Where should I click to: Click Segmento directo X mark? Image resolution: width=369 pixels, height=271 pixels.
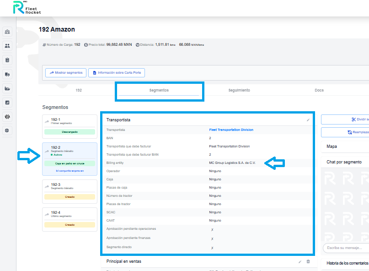pyautogui.click(x=212, y=248)
